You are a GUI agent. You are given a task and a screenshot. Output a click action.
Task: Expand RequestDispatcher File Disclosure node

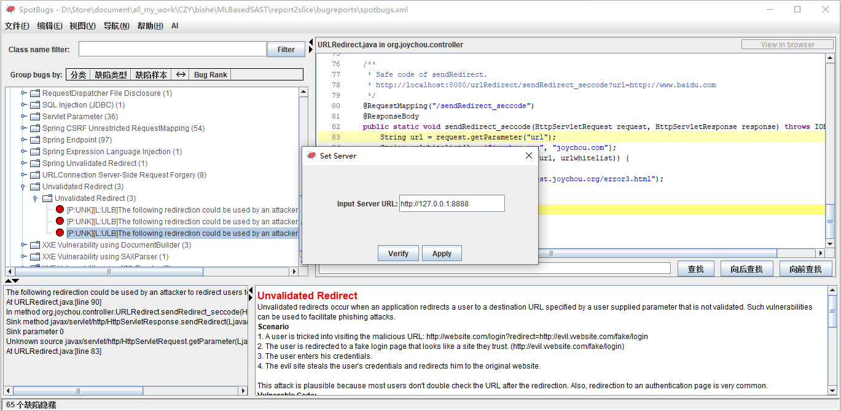25,93
